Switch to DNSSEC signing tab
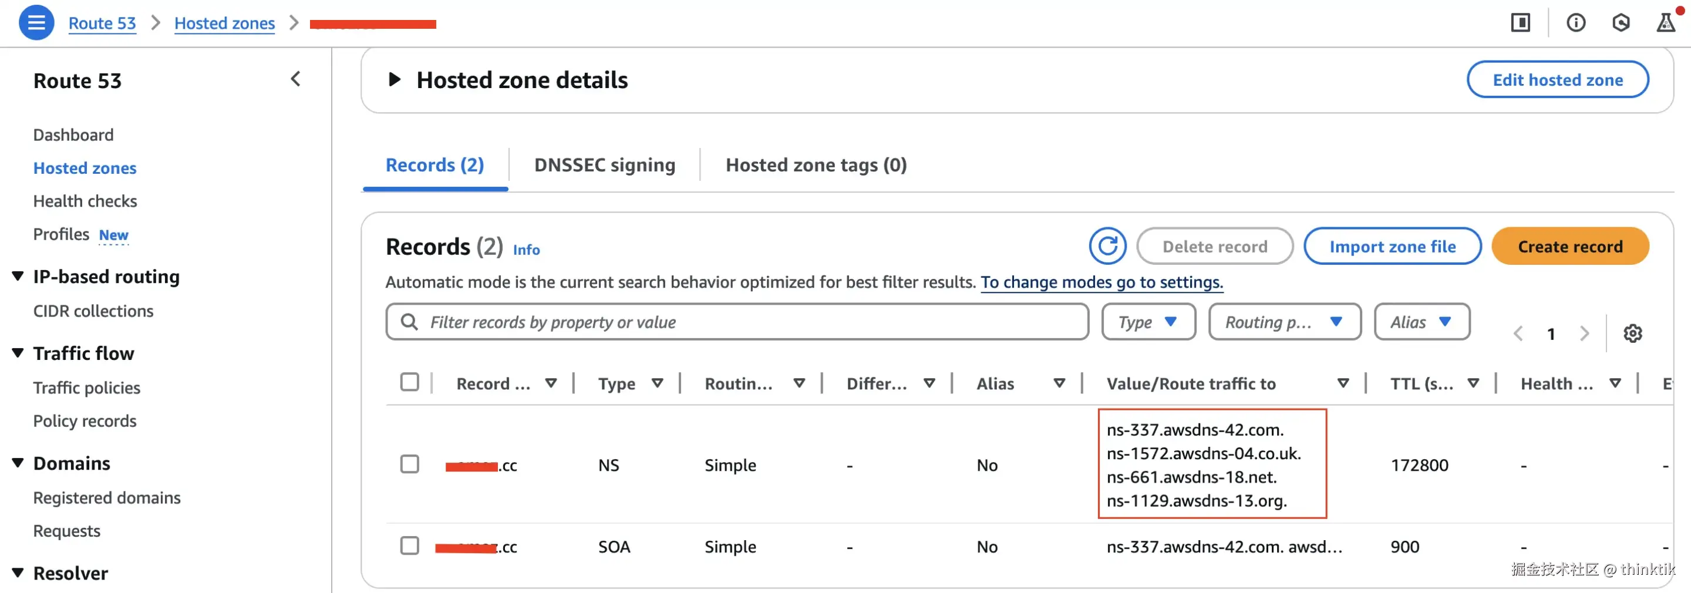The height and width of the screenshot is (593, 1691). point(604,165)
